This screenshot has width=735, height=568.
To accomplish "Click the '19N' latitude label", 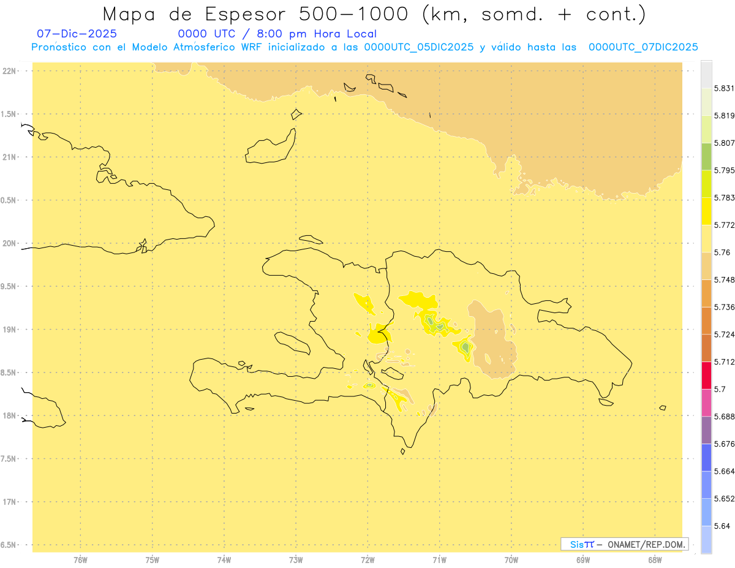I will (x=10, y=329).
